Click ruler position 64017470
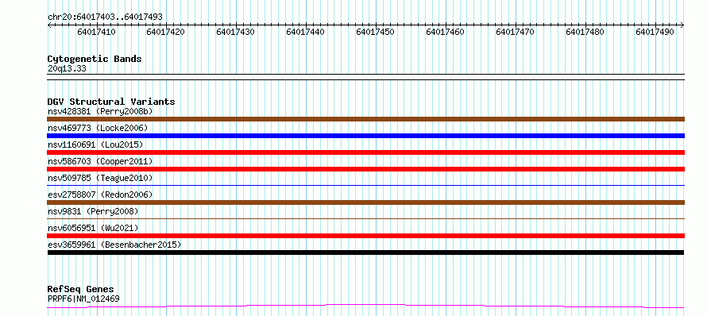 coord(516,32)
